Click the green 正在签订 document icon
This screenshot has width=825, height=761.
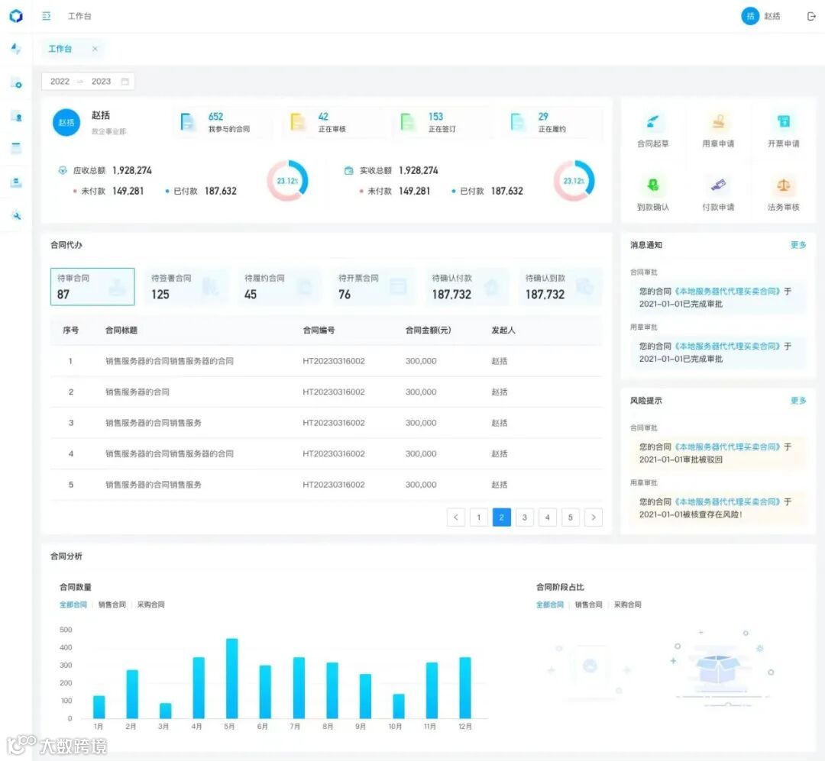(407, 122)
